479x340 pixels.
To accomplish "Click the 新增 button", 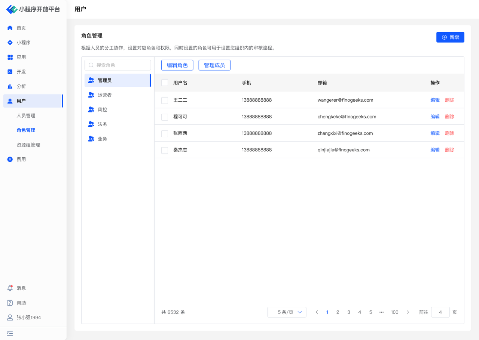I will (x=450, y=37).
